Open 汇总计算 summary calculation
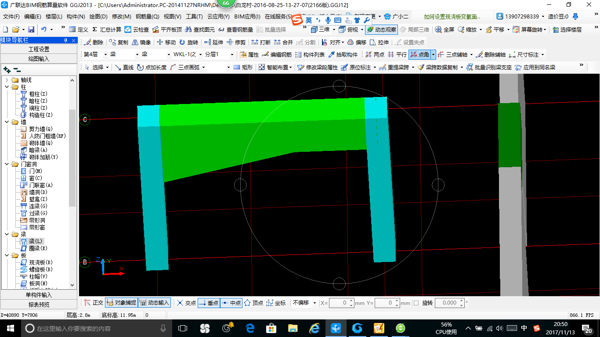The image size is (600, 337). tap(107, 29)
